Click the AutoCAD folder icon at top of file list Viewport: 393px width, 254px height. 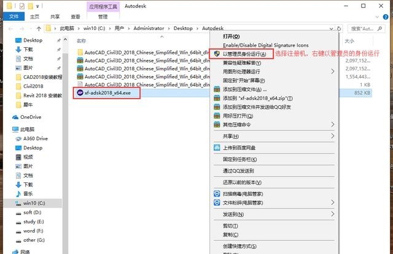80,52
